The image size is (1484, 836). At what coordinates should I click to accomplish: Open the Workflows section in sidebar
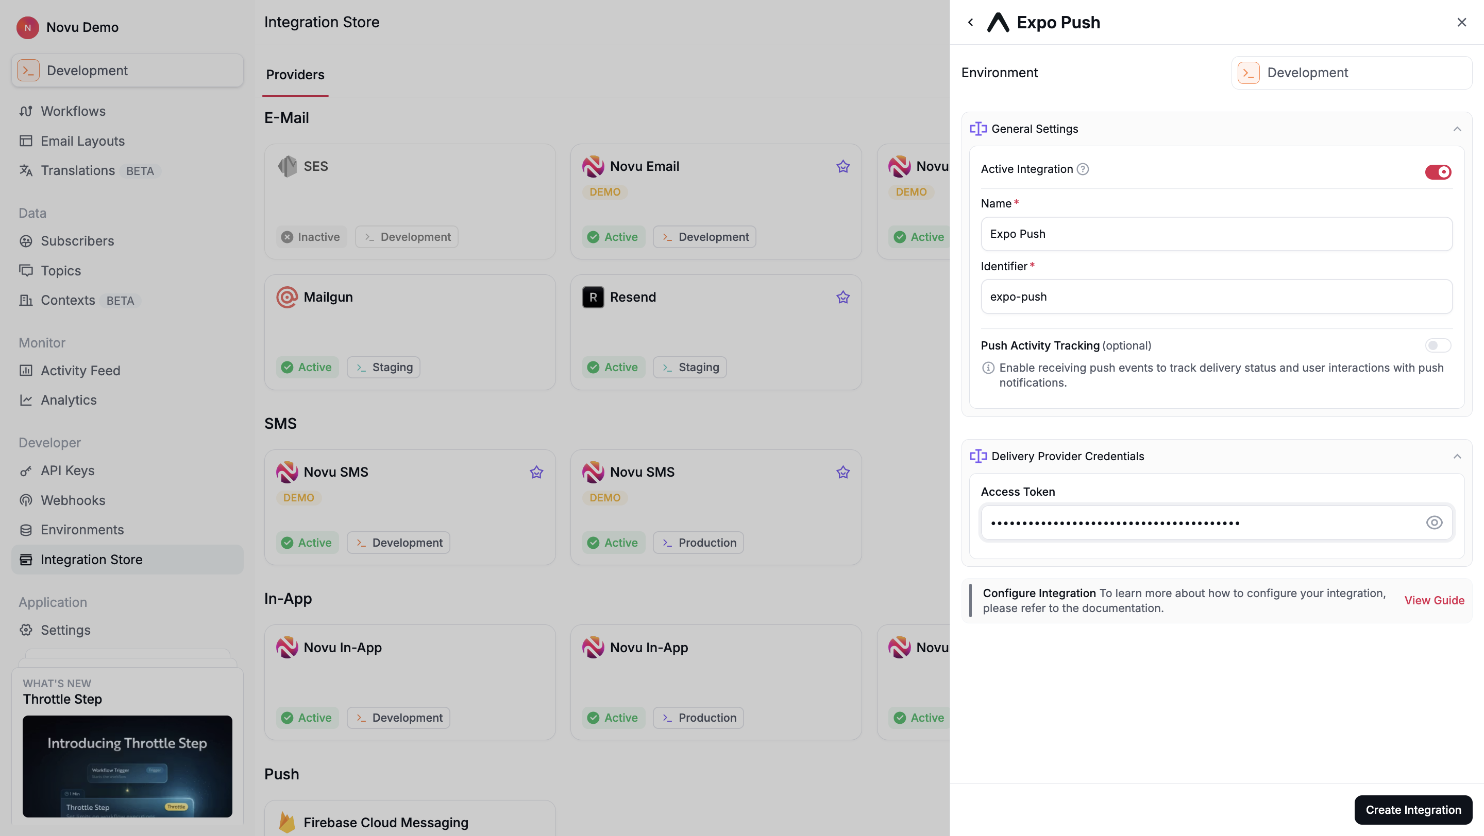point(73,111)
